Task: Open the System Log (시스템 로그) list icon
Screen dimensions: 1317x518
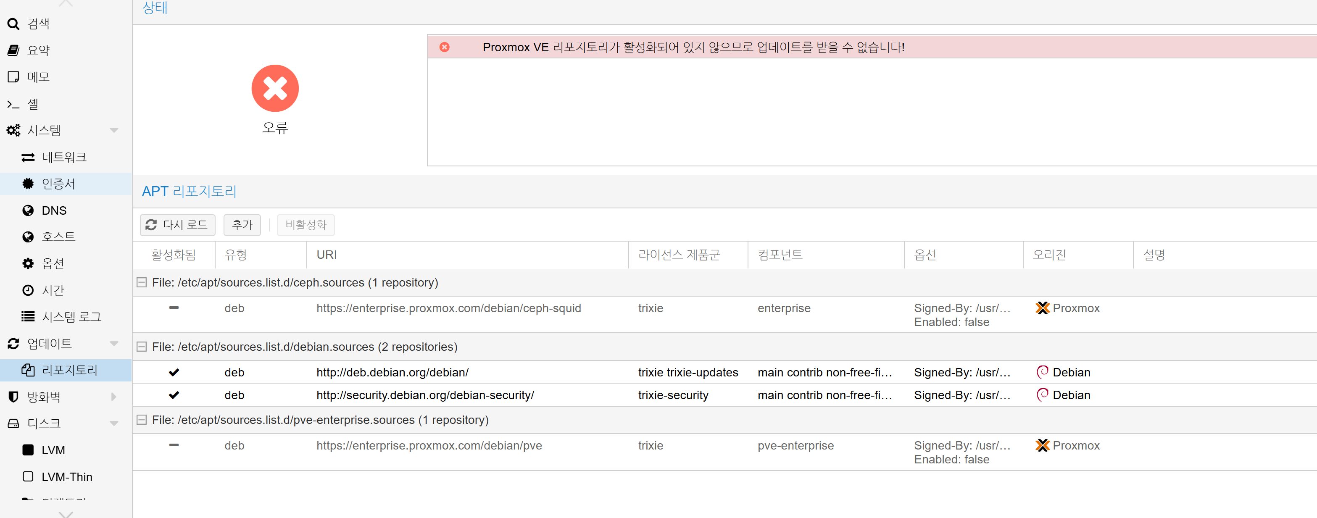Action: (x=28, y=316)
